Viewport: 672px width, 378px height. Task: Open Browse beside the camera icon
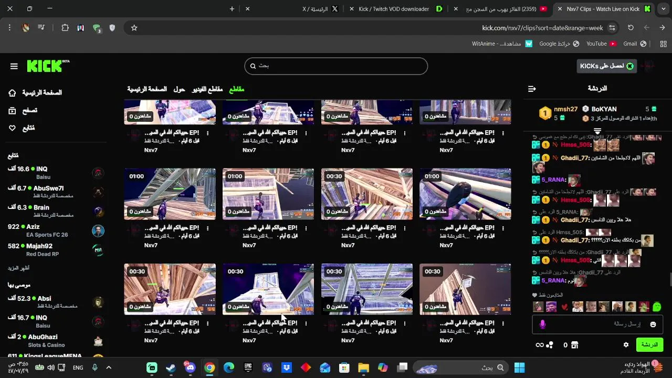[23, 110]
